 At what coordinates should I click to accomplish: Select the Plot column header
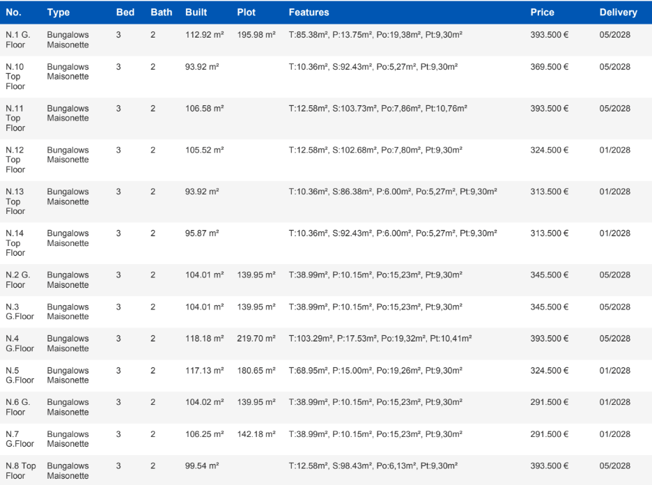[x=246, y=13]
